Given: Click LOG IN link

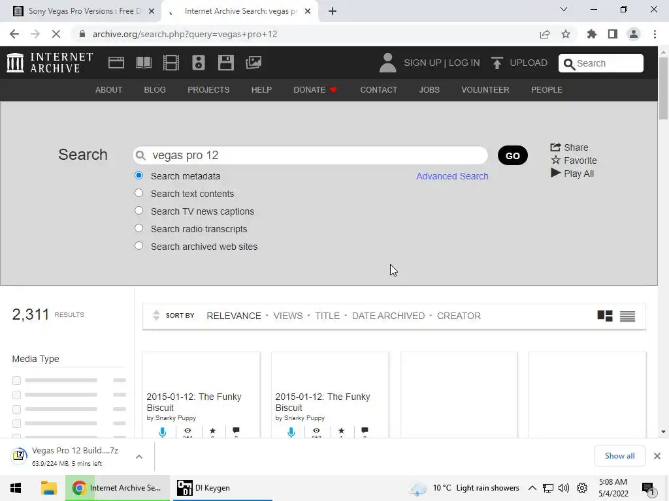Looking at the screenshot, I should pos(465,63).
